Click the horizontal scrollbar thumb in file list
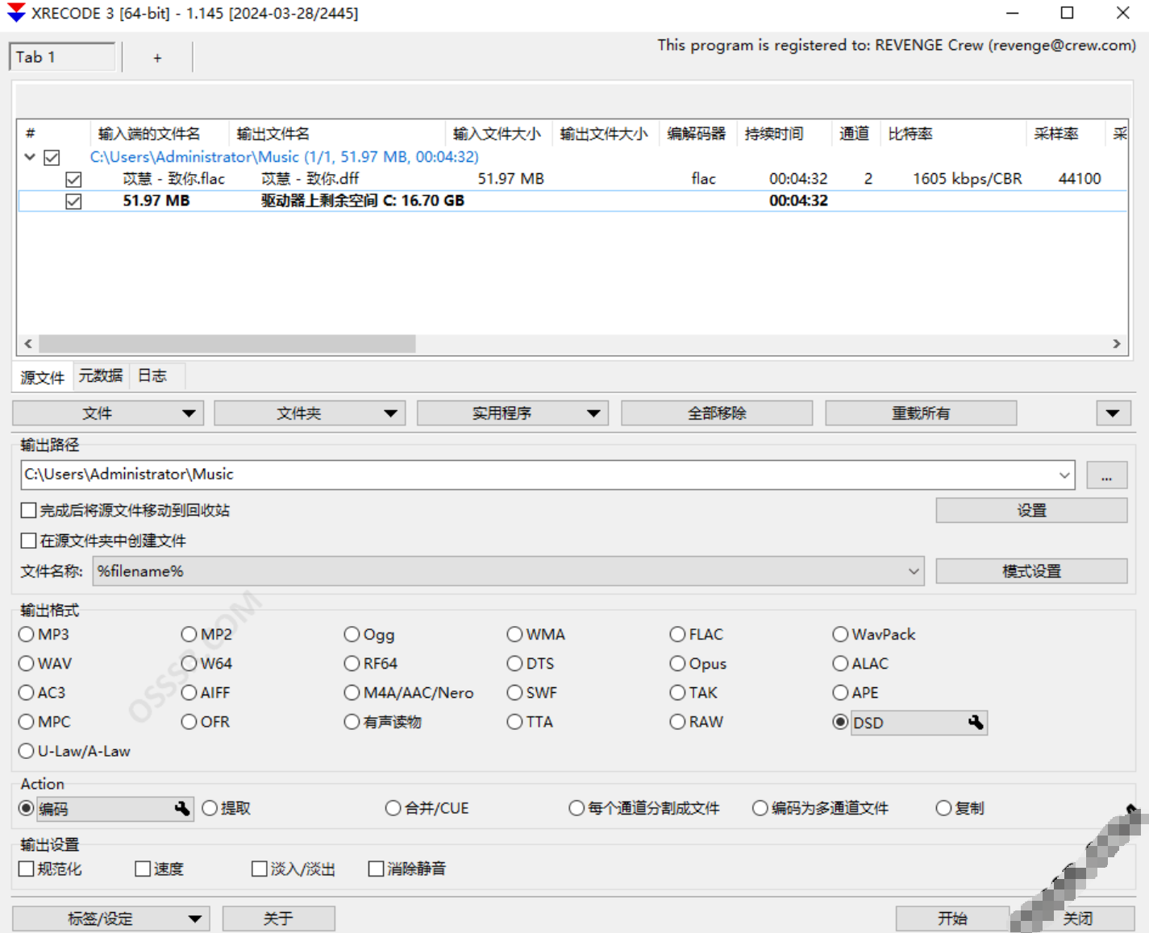 point(227,344)
